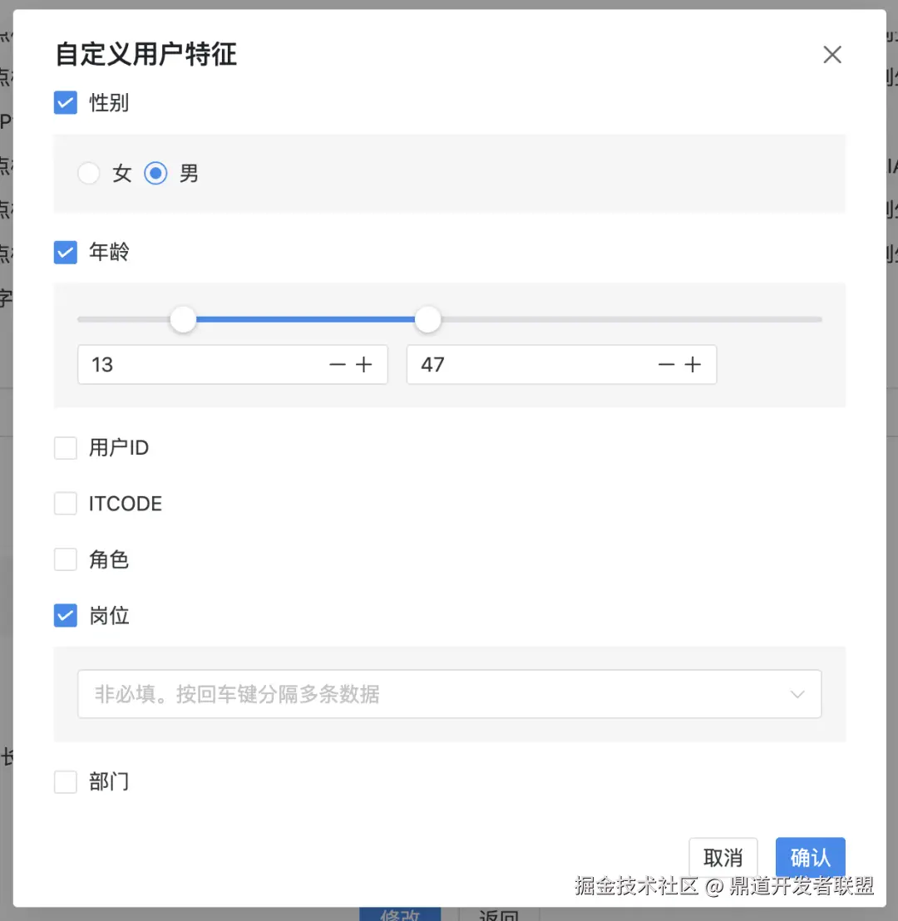Image resolution: width=898 pixels, height=921 pixels.
Task: Enable the 角色 checkbox
Action: tap(65, 559)
